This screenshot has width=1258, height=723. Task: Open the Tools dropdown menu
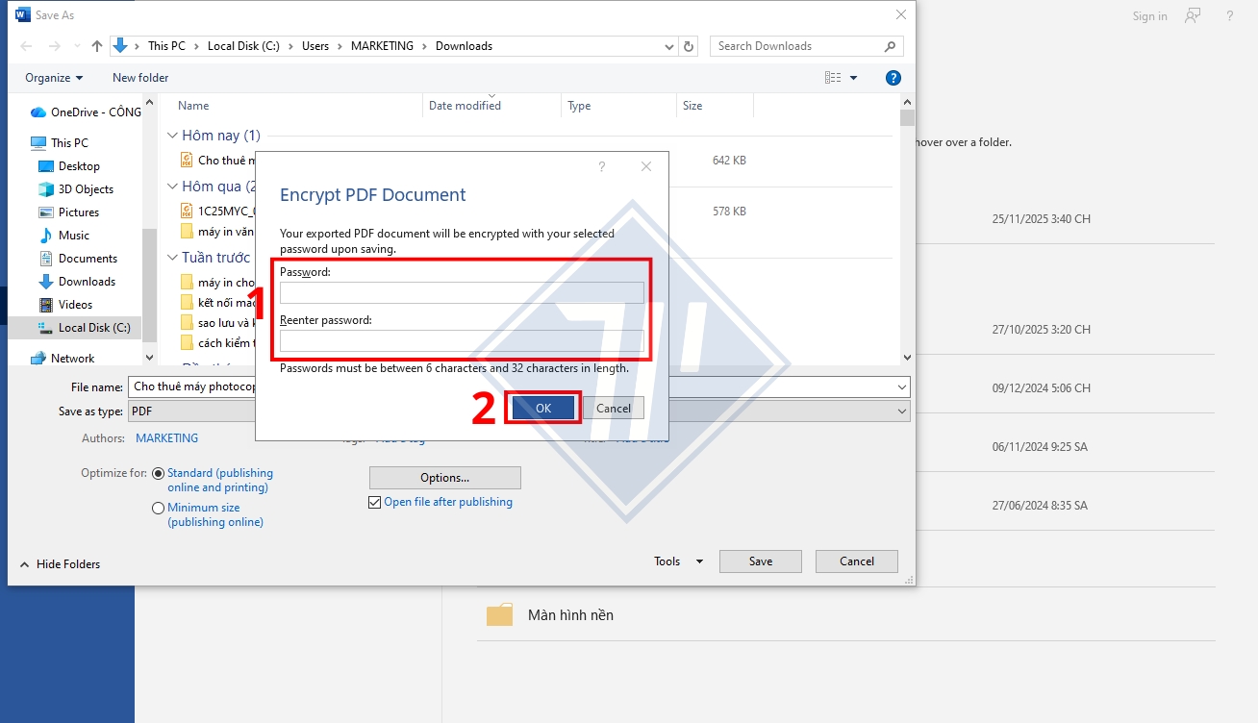point(677,561)
